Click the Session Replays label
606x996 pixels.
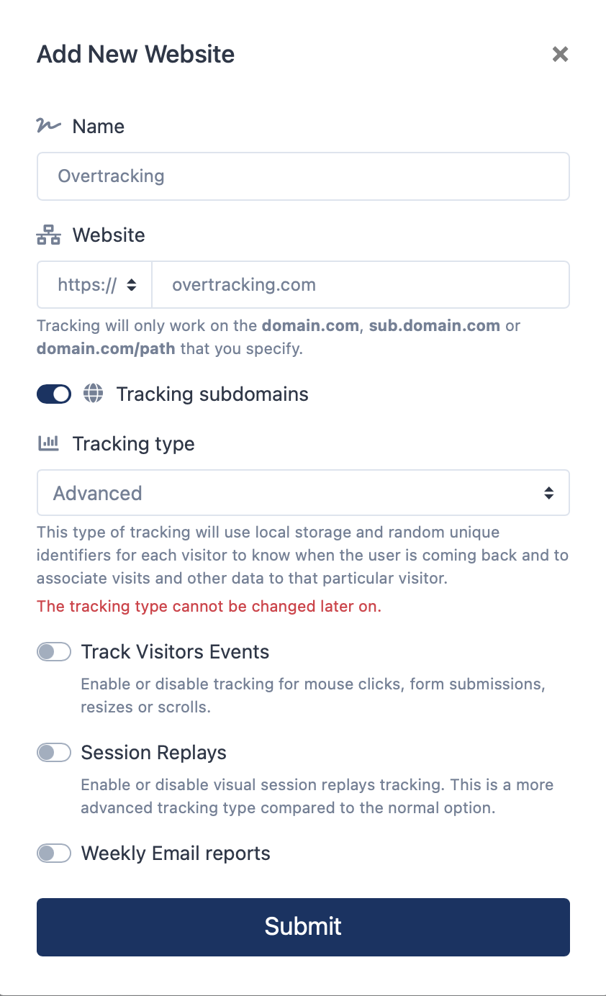pos(154,753)
